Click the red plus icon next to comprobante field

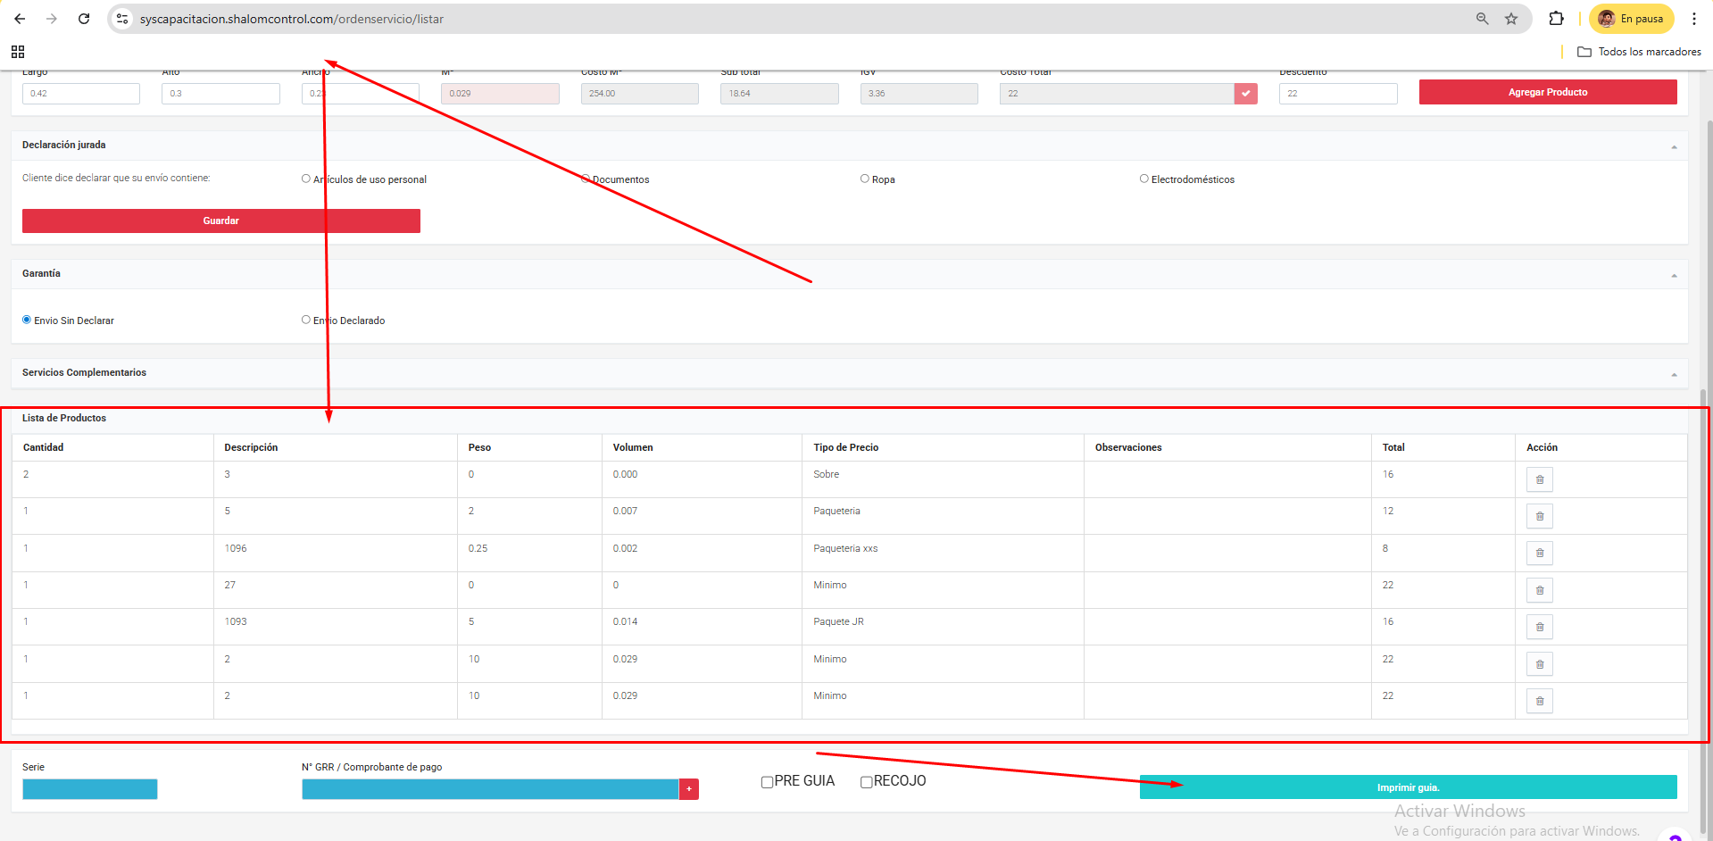[x=688, y=789]
